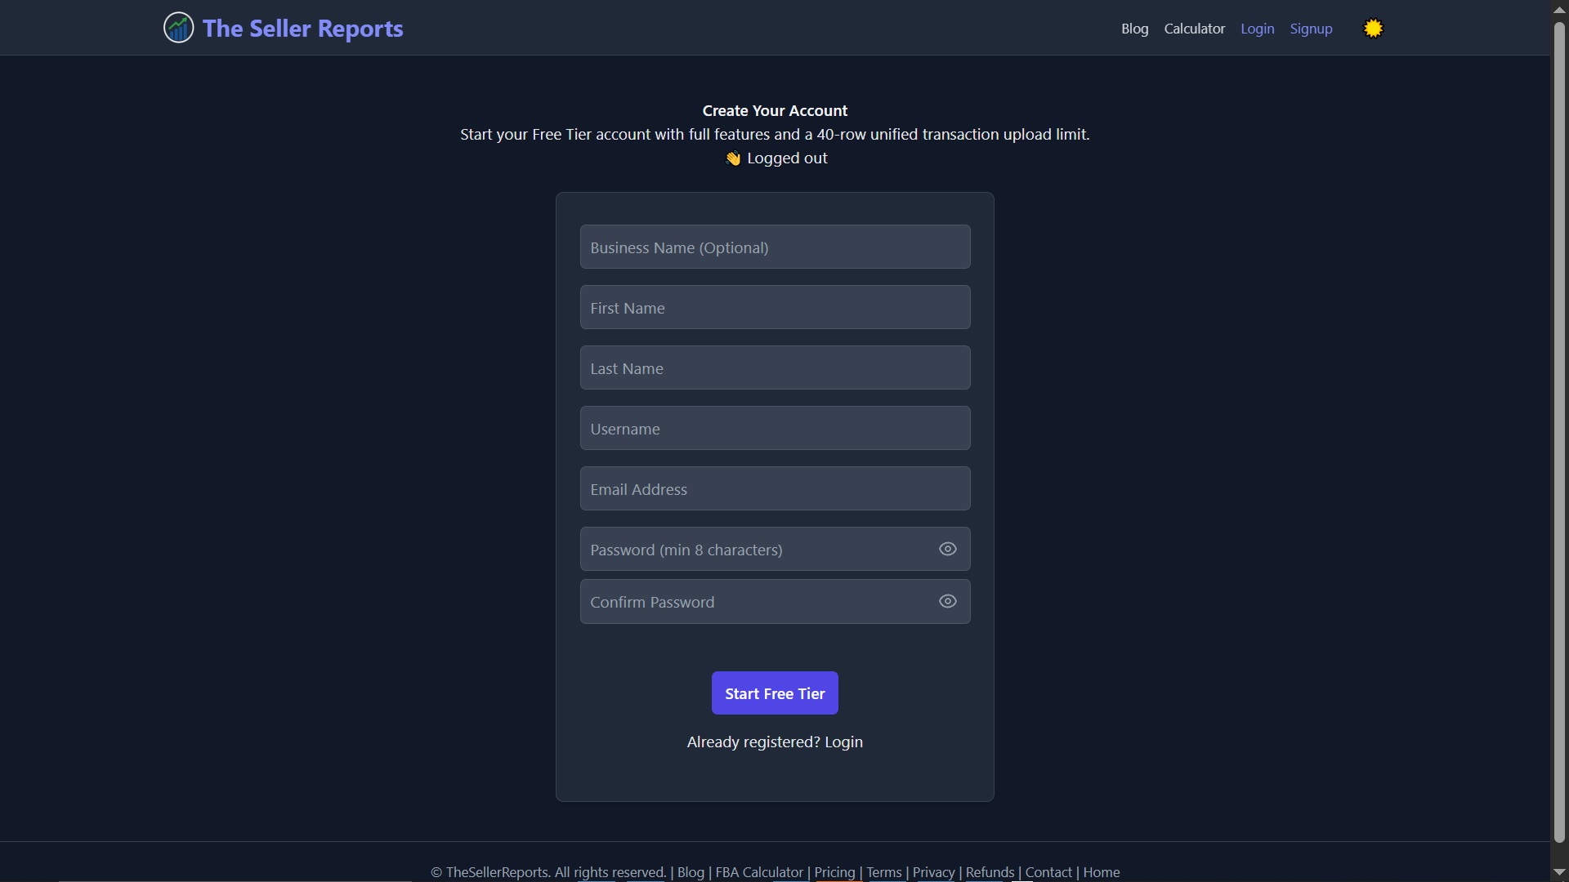1569x882 pixels.
Task: Click the Logged out status message
Action: pos(776,158)
